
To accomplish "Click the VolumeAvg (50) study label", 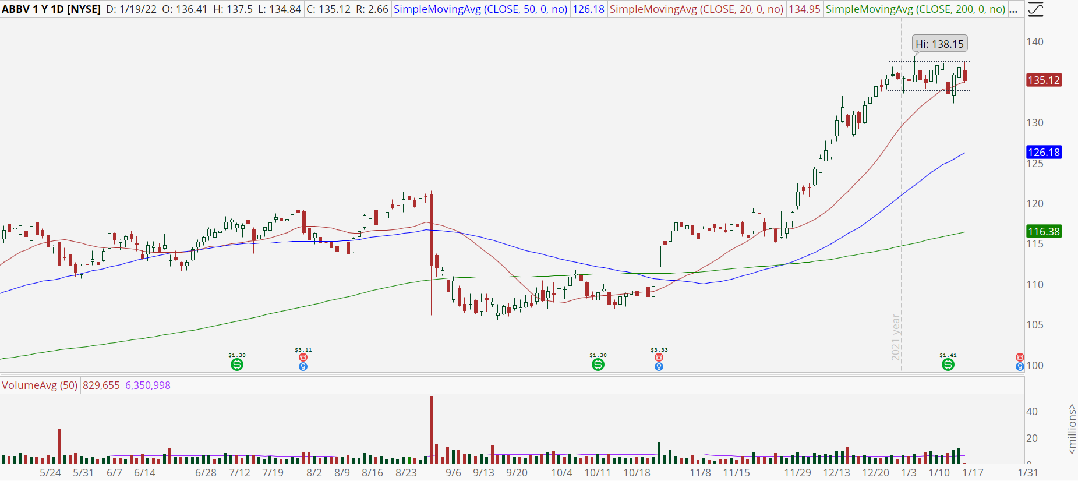I will [40, 385].
